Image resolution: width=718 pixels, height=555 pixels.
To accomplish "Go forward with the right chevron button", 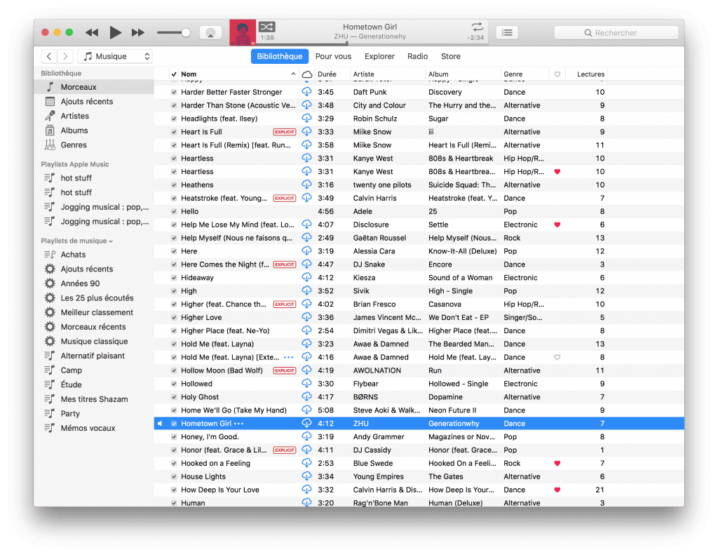I will [65, 56].
